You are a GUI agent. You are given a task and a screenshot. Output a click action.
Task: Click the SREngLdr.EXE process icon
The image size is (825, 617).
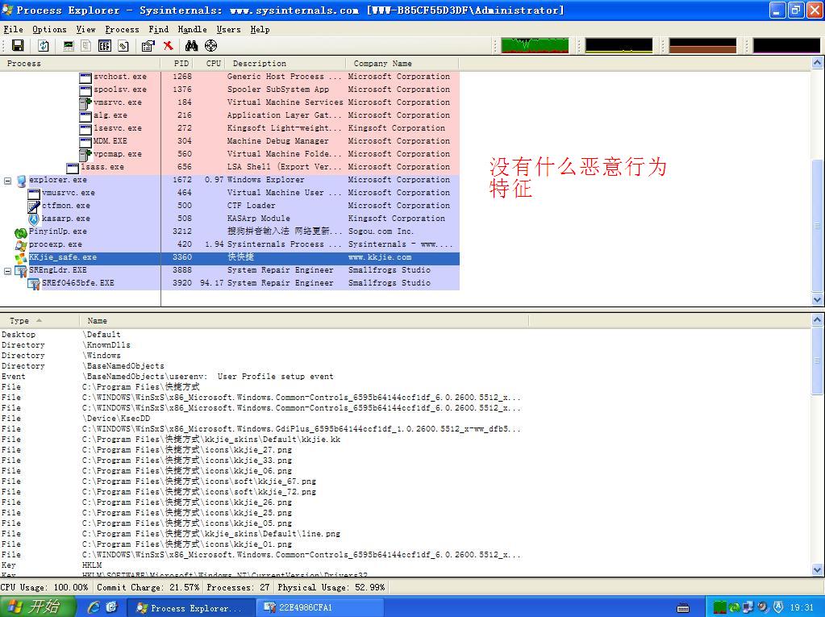21,271
